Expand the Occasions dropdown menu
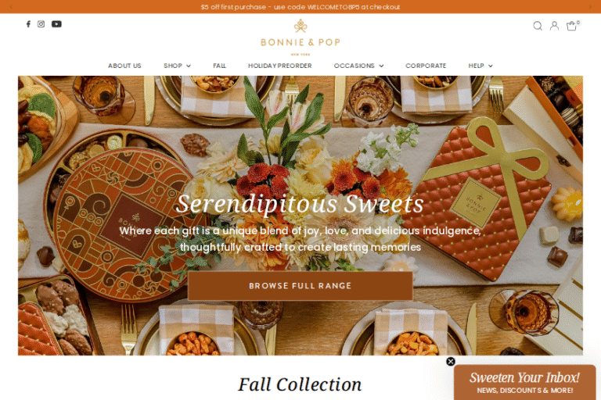Viewport: 601px width, 400px height. (358, 66)
